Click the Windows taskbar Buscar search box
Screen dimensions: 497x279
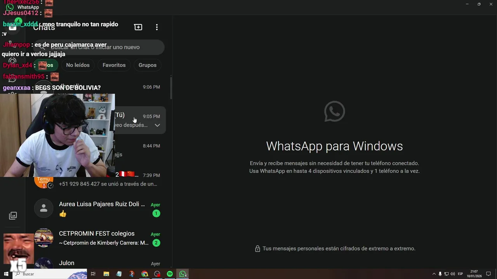point(50,274)
